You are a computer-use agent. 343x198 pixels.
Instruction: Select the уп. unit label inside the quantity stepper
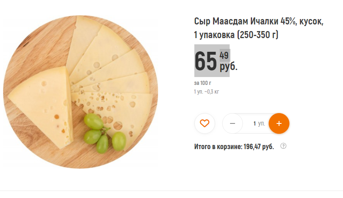tap(262, 123)
